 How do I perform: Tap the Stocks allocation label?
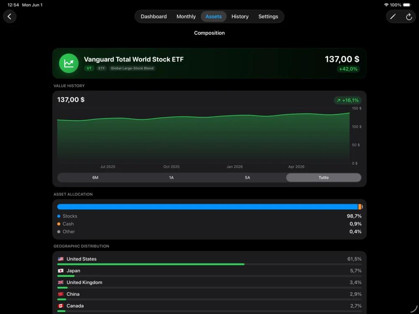[70, 216]
